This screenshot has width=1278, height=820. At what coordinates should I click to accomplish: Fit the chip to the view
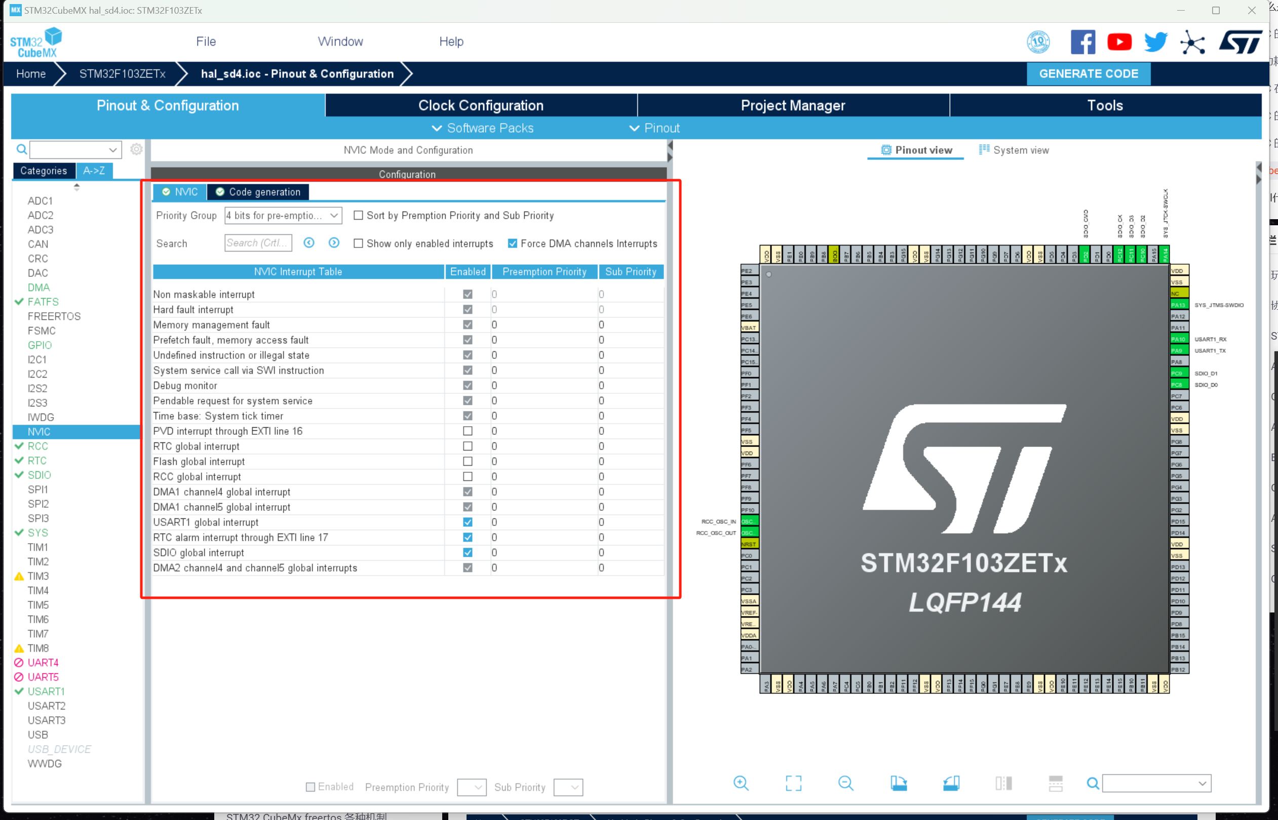(793, 783)
